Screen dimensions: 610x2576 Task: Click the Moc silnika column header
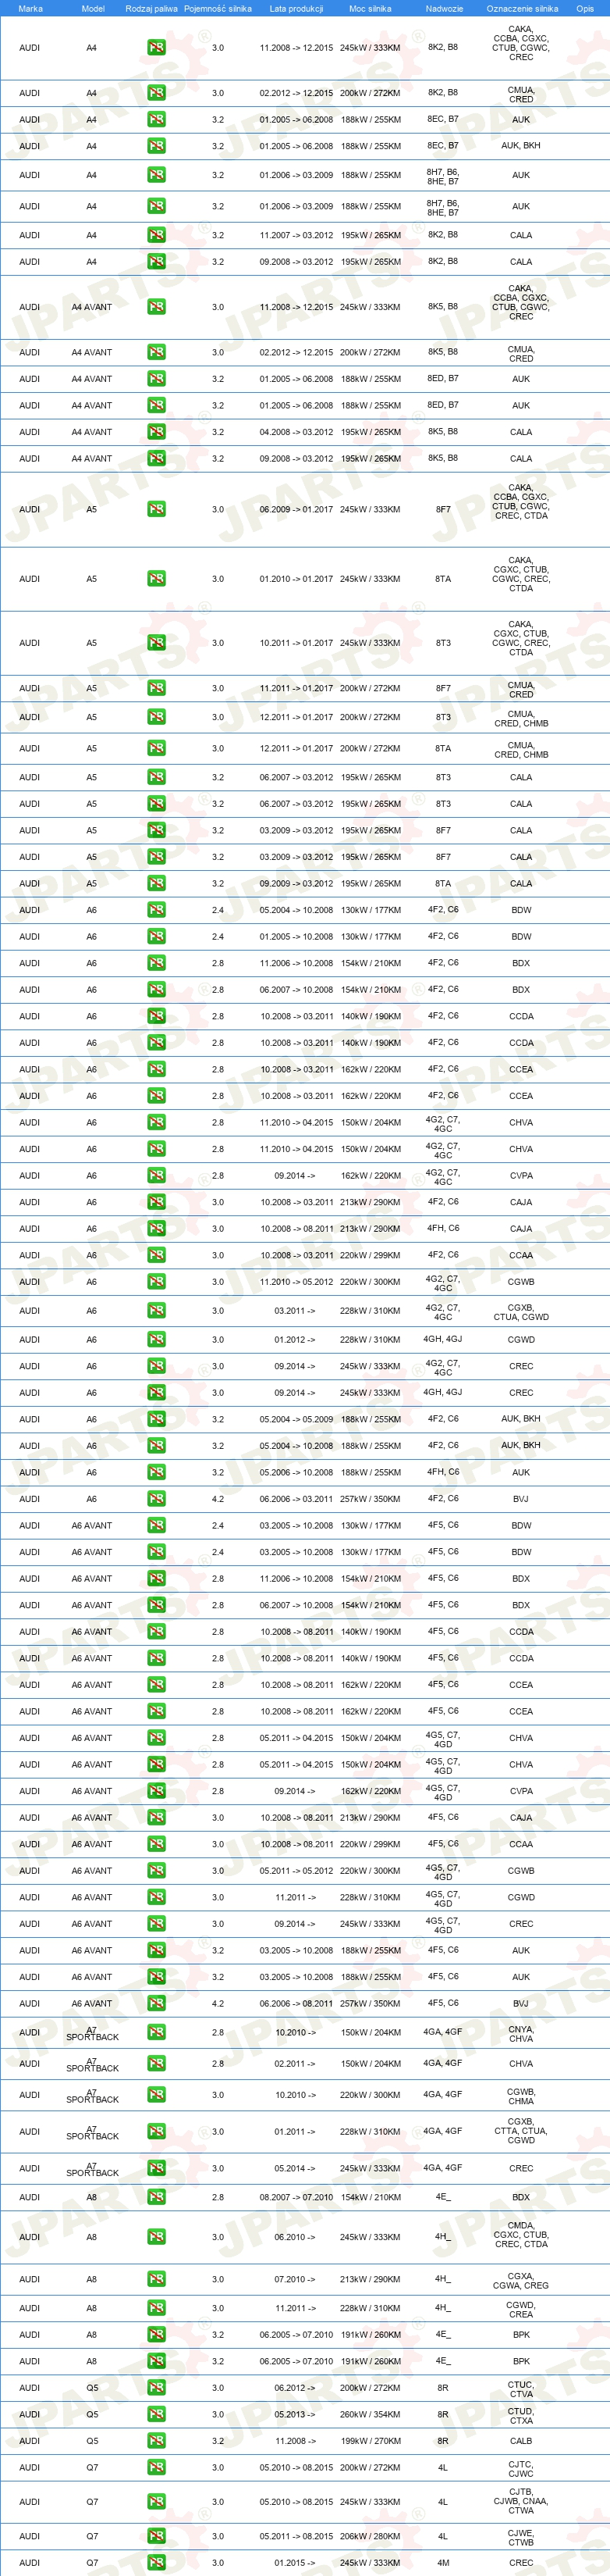[x=371, y=8]
